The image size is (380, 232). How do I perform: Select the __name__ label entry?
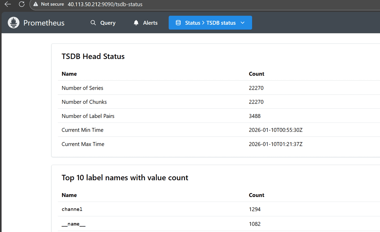tap(73, 224)
